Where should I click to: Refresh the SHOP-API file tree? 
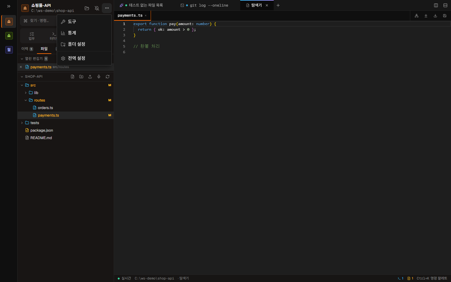click(x=107, y=76)
